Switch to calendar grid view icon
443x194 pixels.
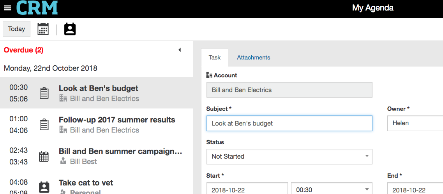(x=43, y=29)
